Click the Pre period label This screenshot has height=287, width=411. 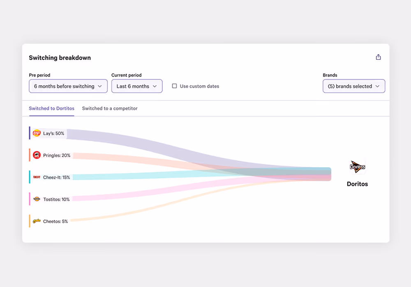39,75
